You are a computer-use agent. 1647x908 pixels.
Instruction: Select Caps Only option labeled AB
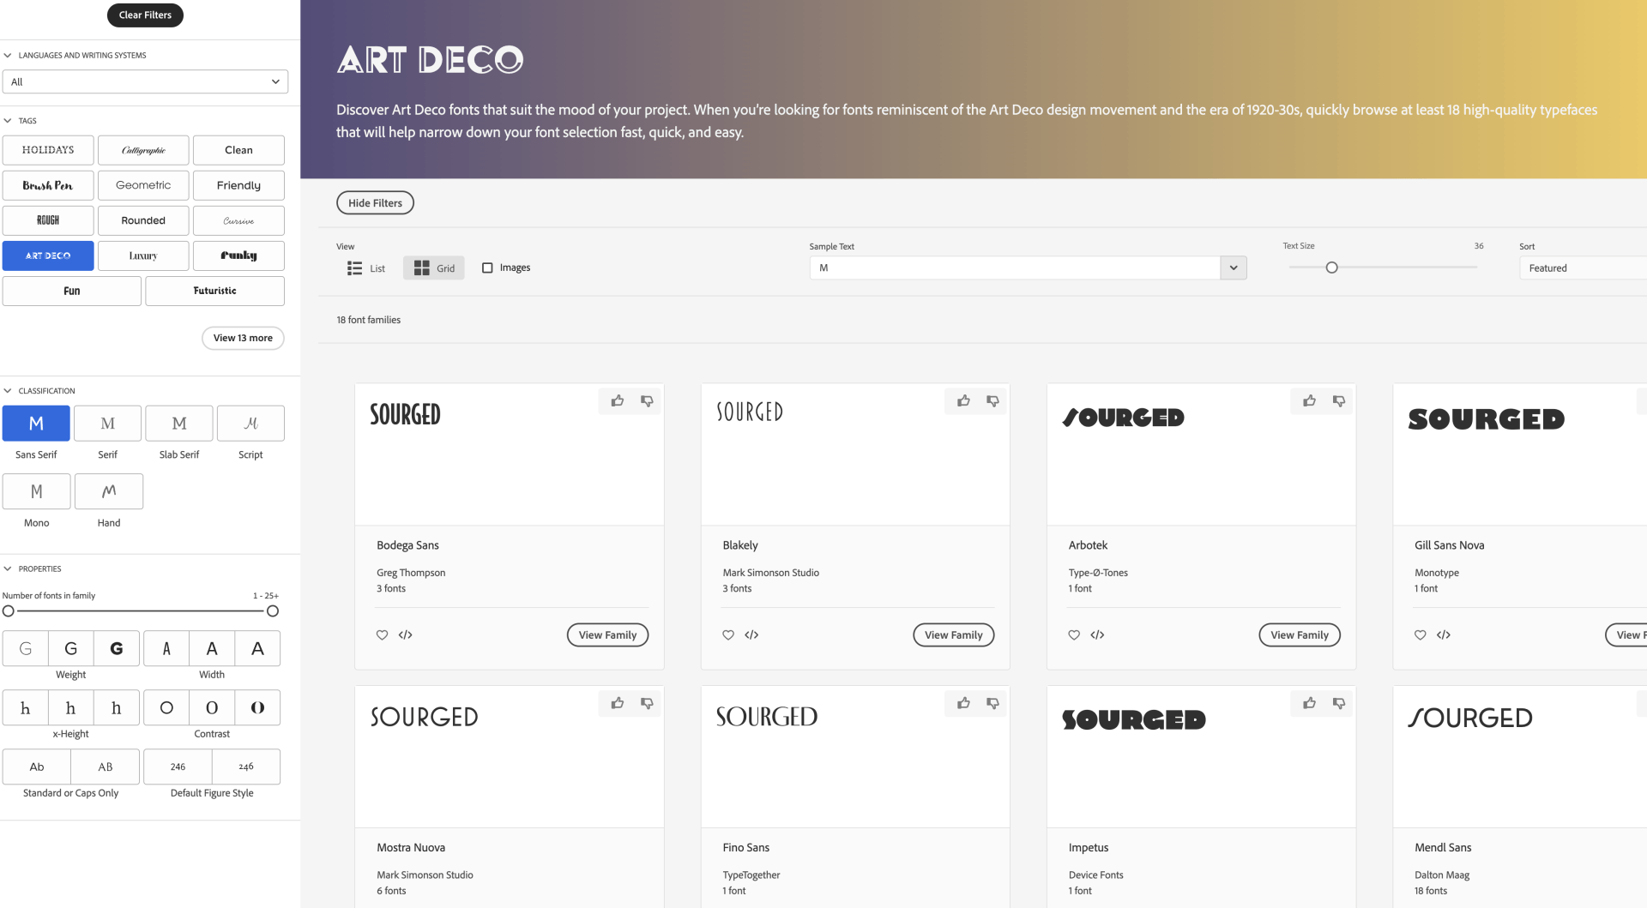coord(106,767)
